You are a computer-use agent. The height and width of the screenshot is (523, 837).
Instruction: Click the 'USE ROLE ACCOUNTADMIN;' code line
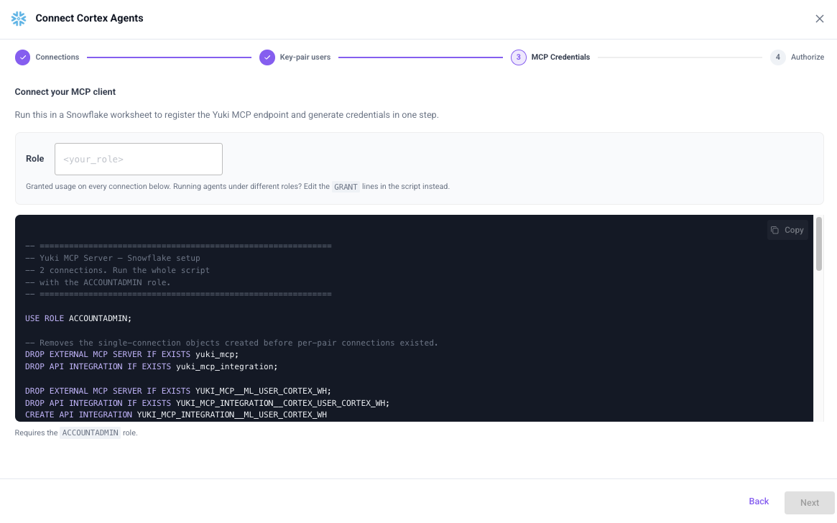78,318
